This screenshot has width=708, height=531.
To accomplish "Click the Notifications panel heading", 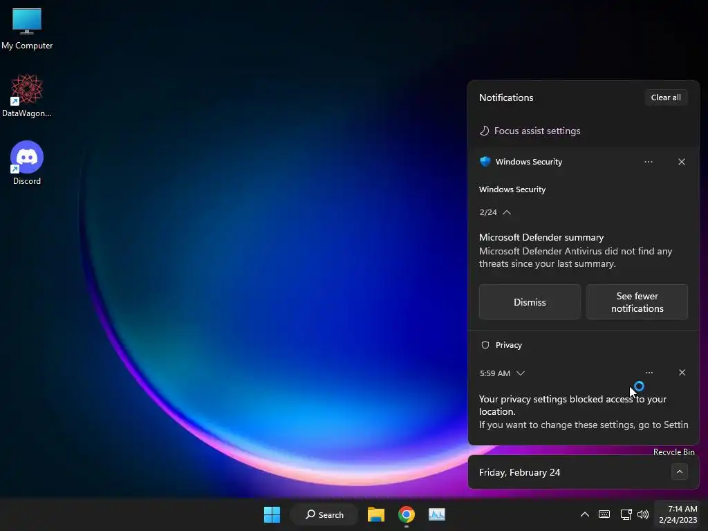I will point(506,97).
